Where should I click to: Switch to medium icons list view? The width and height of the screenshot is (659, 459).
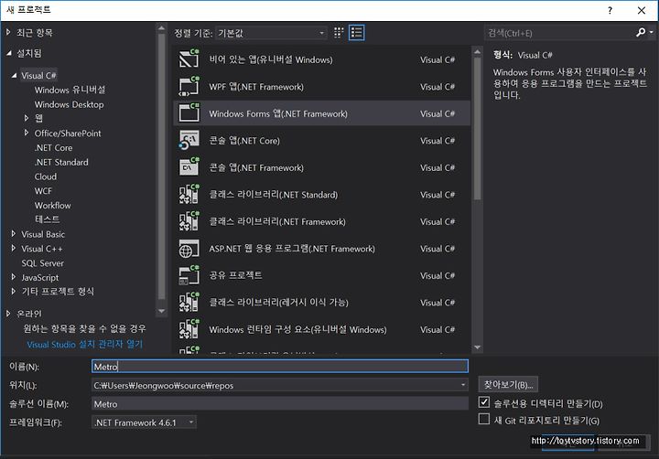pyautogui.click(x=357, y=33)
